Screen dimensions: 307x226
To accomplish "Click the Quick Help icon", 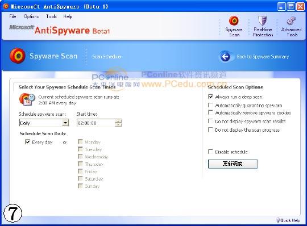I will 278,220.
